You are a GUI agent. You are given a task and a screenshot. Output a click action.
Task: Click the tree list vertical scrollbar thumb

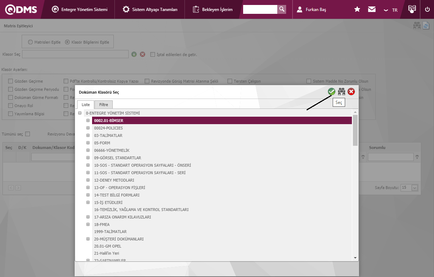click(355, 130)
